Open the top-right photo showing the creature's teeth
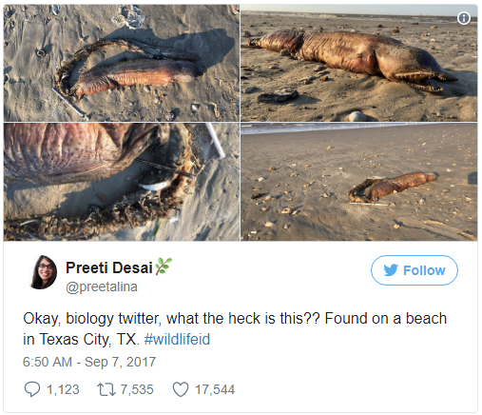This screenshot has width=482, height=415. 358,63
